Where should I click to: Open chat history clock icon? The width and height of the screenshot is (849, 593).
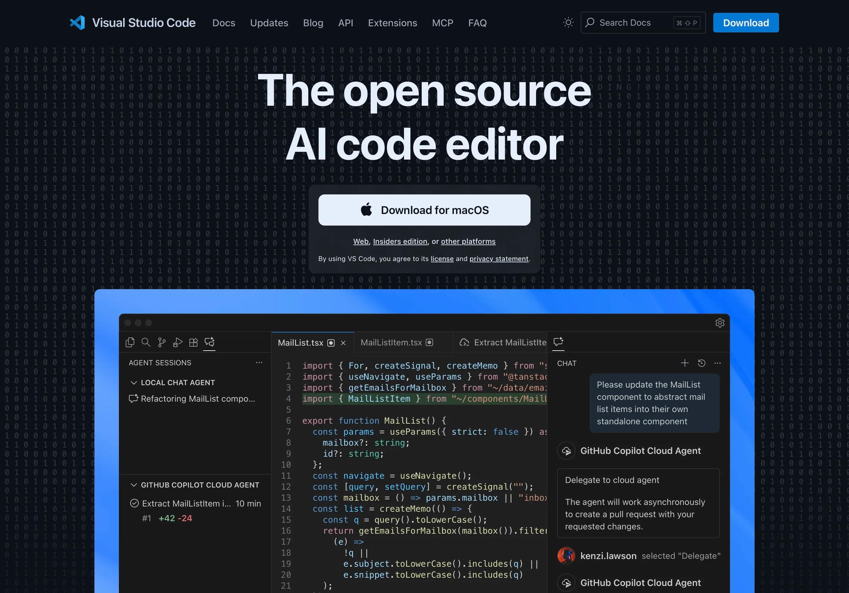pyautogui.click(x=701, y=363)
